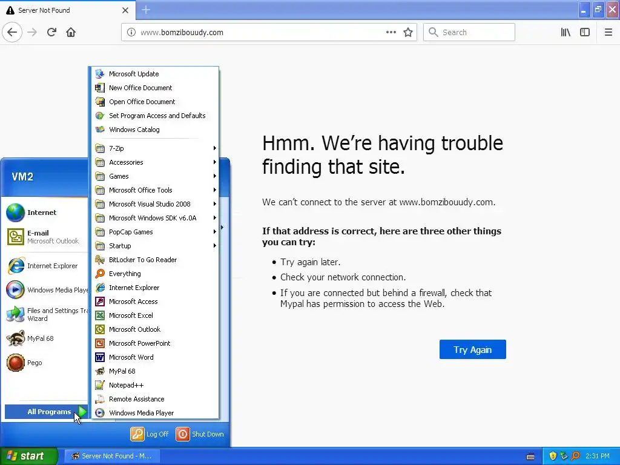Viewport: 620px width, 465px height.
Task: Open New Office Document entry
Action: [x=155, y=88]
